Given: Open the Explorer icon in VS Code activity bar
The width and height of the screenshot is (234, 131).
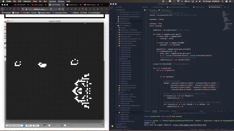Looking at the screenshot, I should point(112,8).
